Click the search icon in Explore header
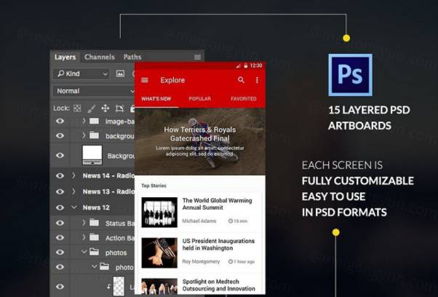This screenshot has width=438, height=297. tap(242, 80)
